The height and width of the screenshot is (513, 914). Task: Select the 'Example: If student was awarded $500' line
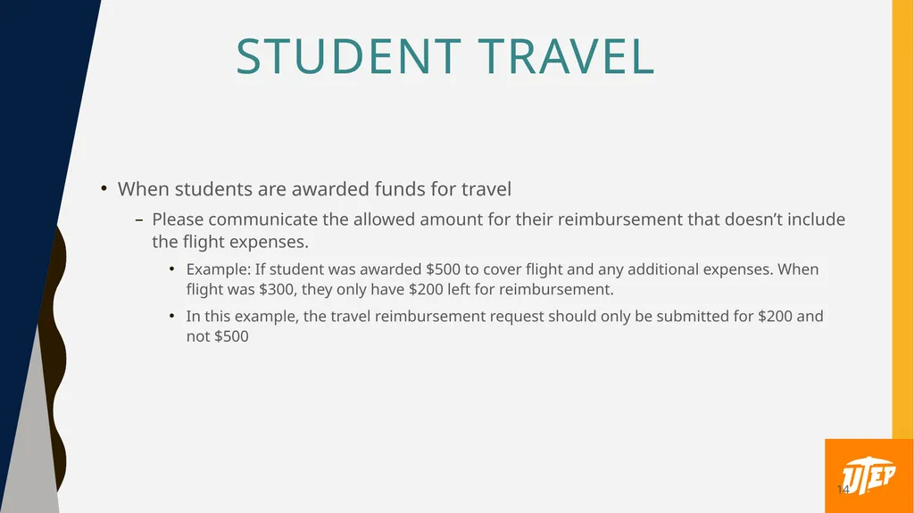pyautogui.click(x=503, y=269)
